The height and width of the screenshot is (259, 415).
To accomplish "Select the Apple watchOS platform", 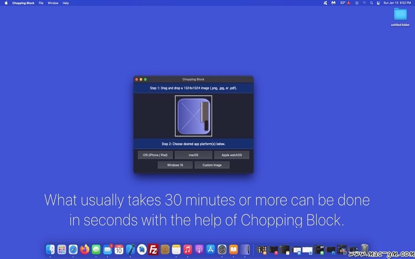I will 232,155.
